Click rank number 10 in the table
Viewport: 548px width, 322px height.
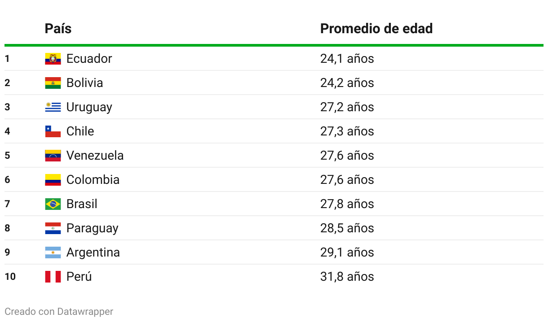coord(10,277)
